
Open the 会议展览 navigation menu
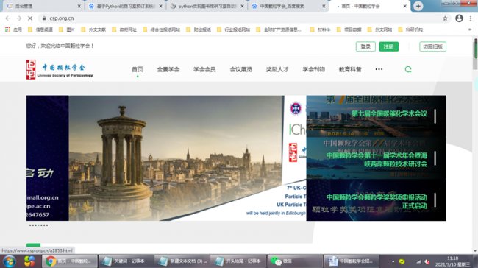[x=240, y=69]
